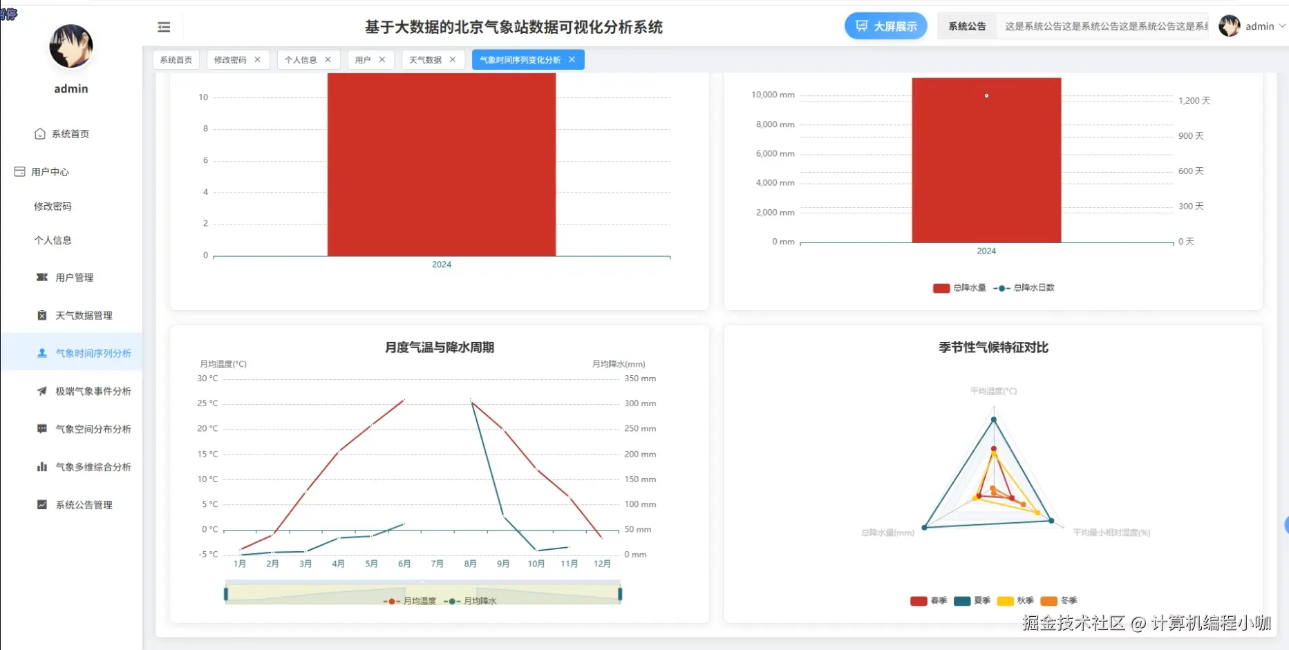Click the 8月 label on the month axis
Viewport: 1289px width, 650px height.
pyautogui.click(x=470, y=564)
